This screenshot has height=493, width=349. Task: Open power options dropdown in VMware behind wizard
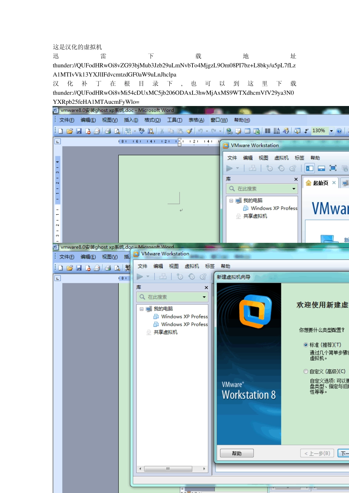148,277
